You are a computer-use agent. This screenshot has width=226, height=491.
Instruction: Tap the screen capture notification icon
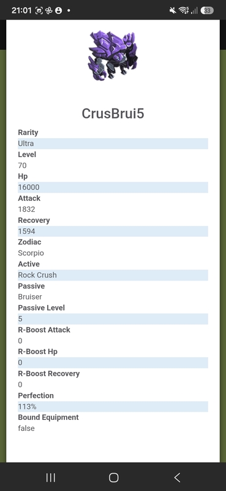coord(39,10)
